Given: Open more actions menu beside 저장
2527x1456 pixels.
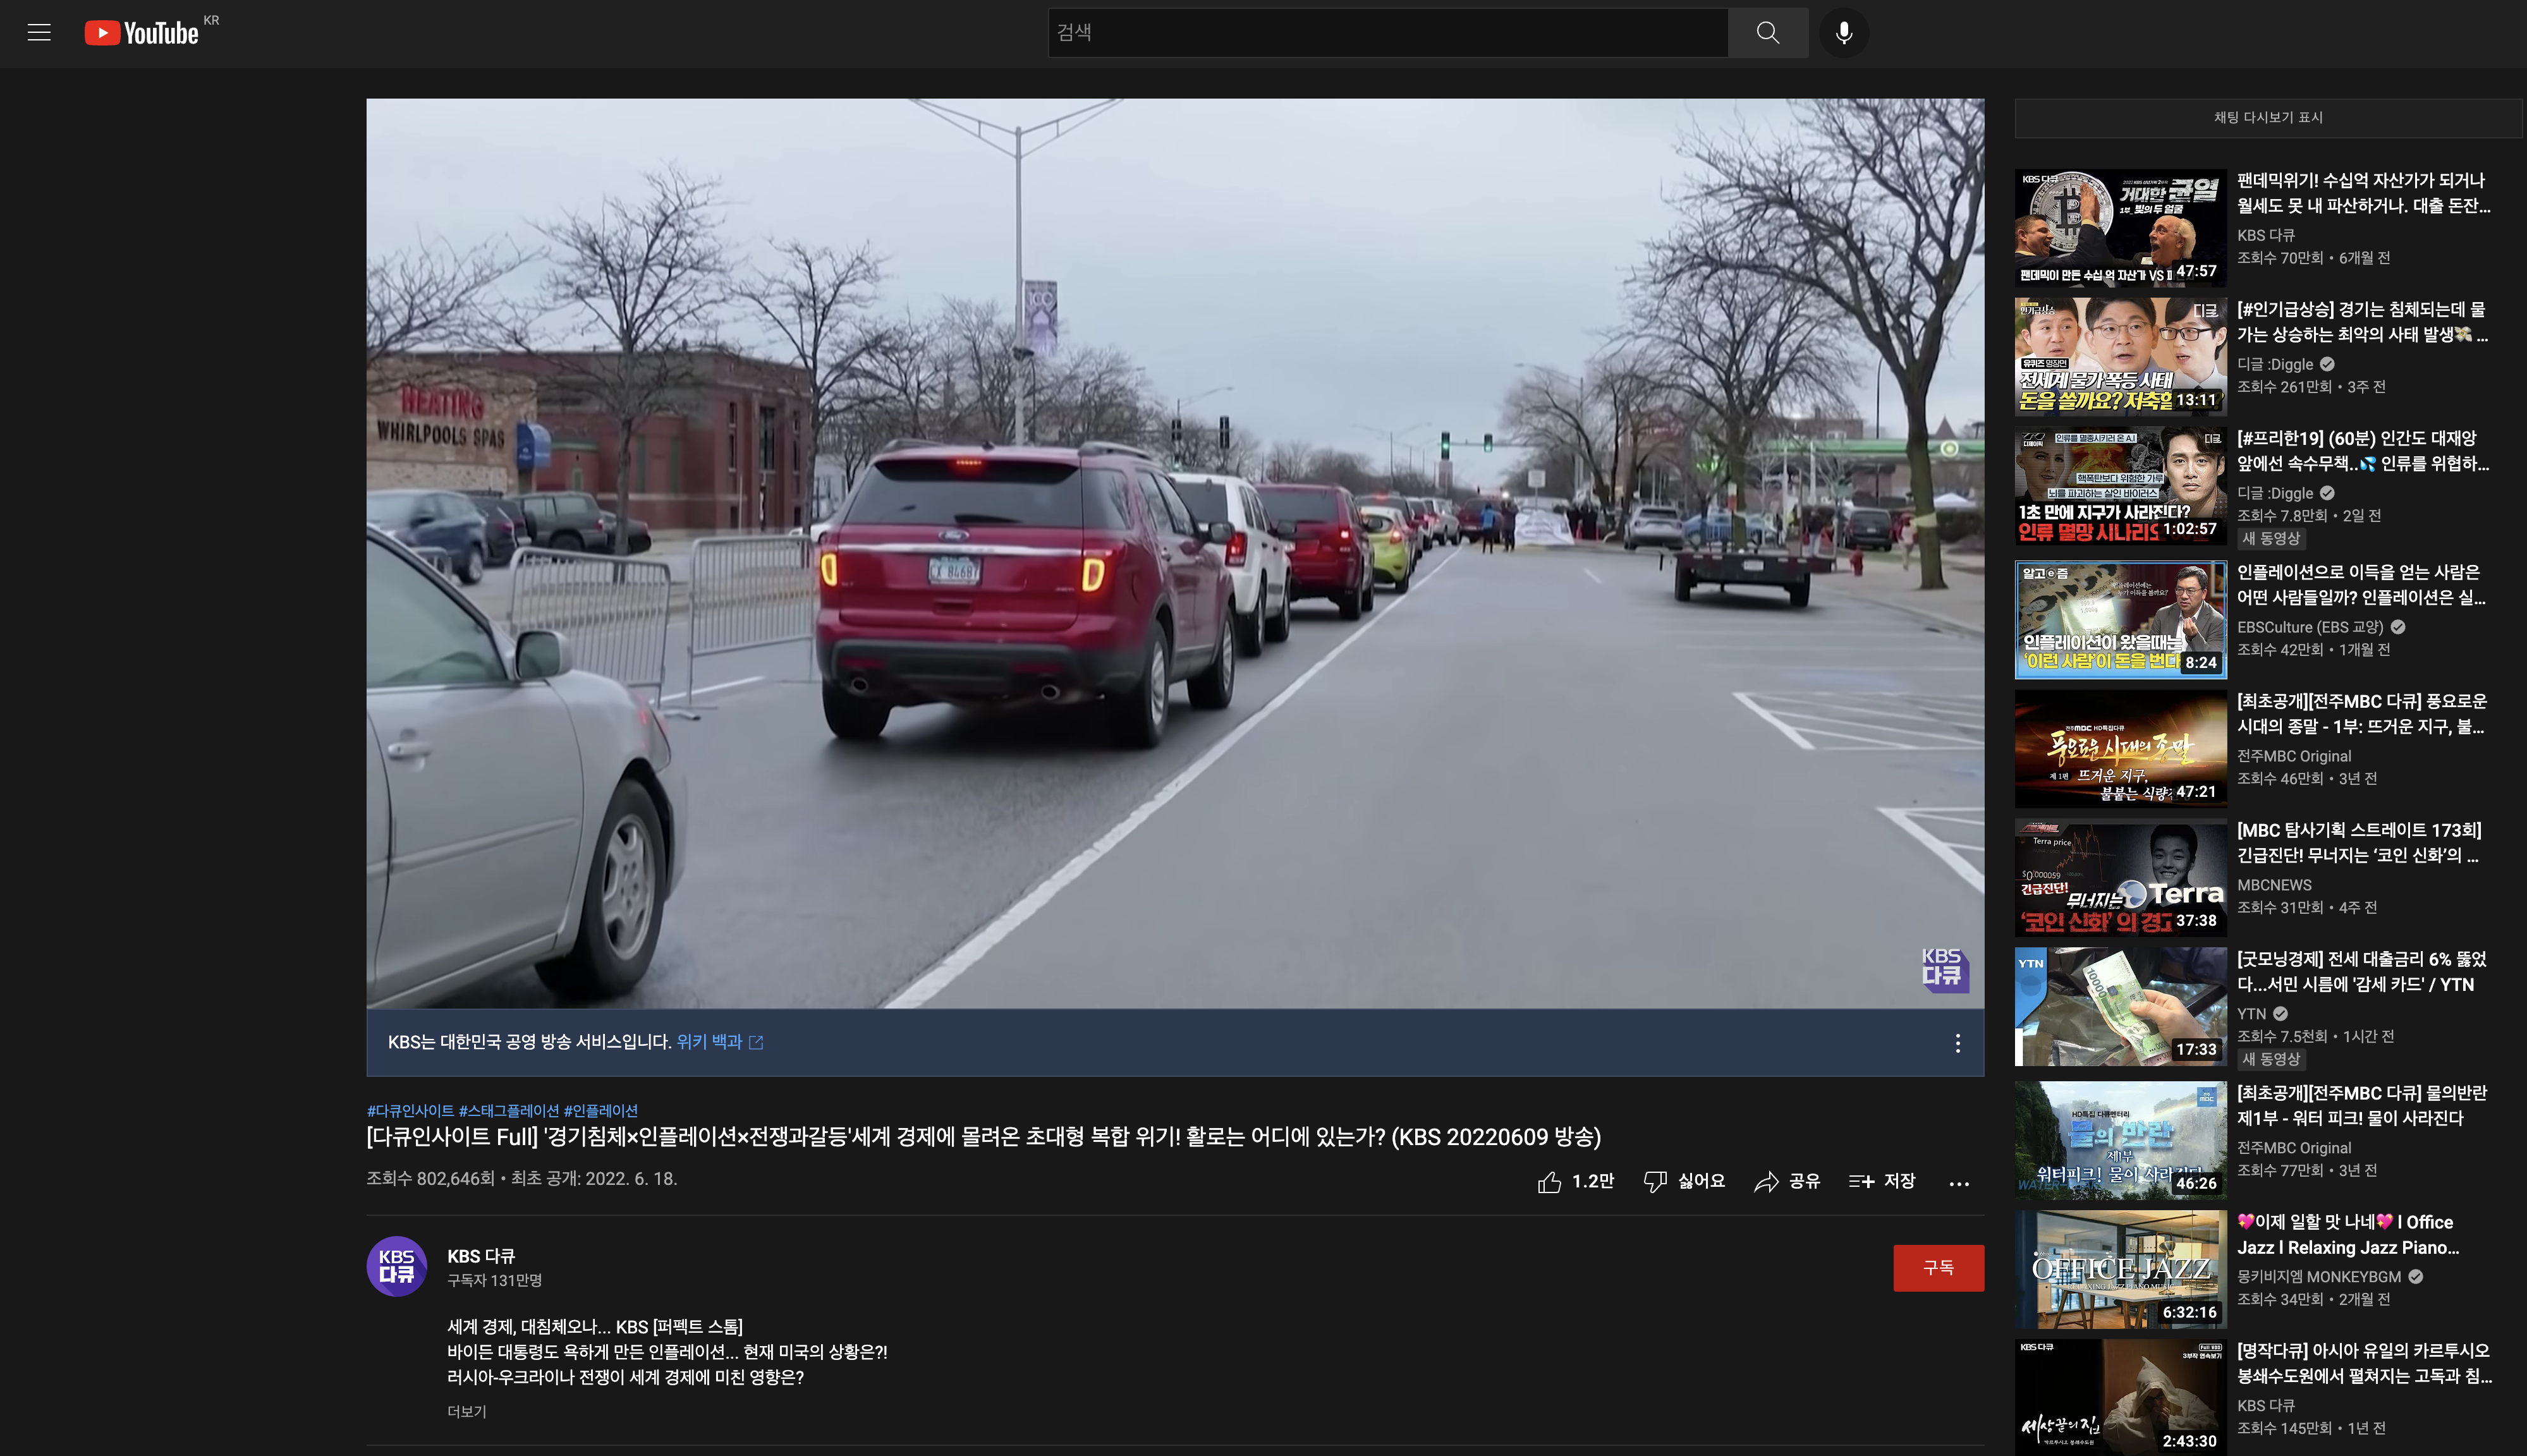Looking at the screenshot, I should point(1959,1183).
